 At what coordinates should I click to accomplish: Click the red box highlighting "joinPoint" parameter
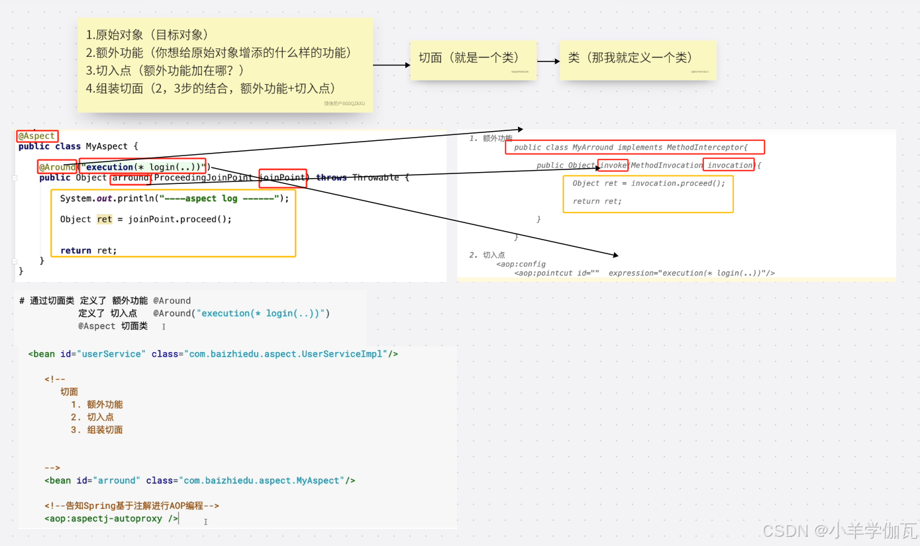click(x=283, y=177)
